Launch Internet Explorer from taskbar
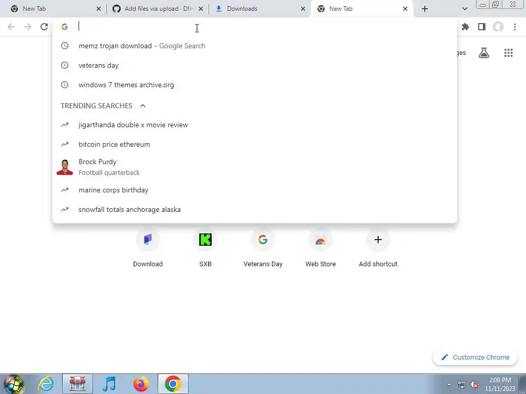Viewport: 526px width, 394px height. coord(46,384)
